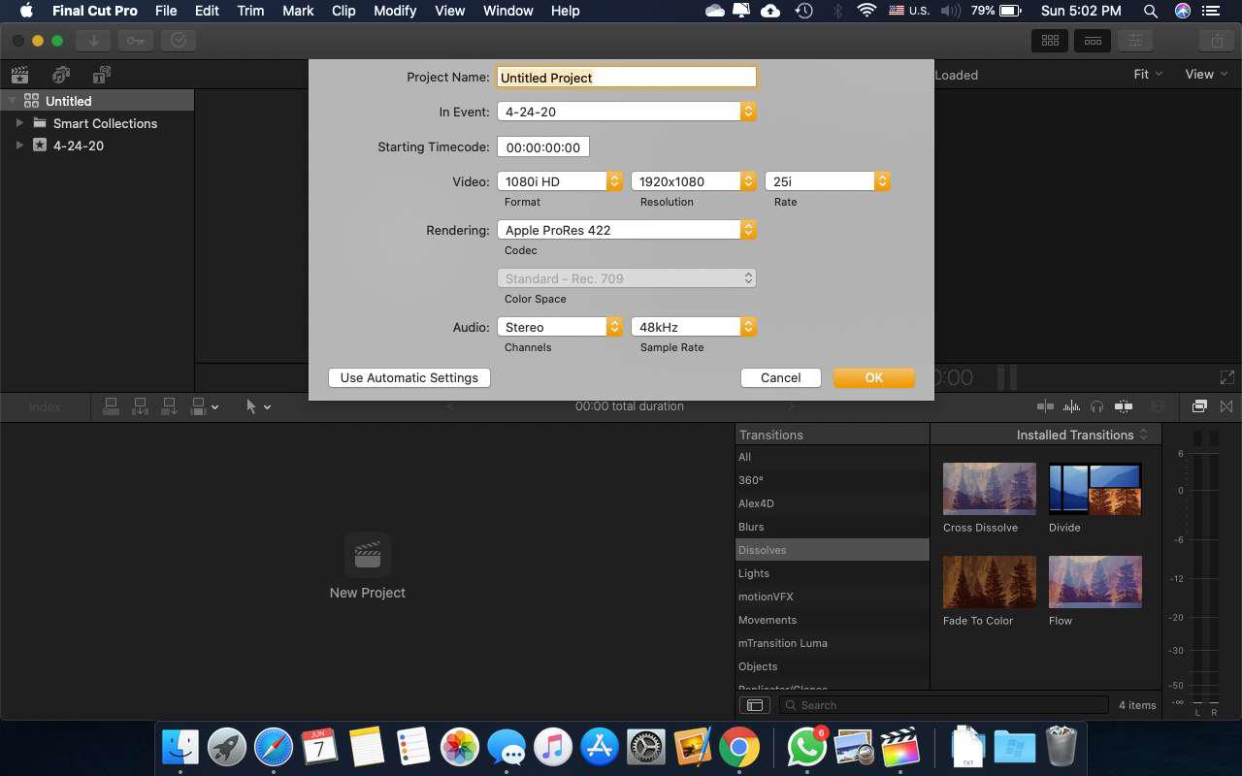This screenshot has width=1242, height=776.
Task: Open Final Cut Pro in the Dock
Action: [x=899, y=748]
